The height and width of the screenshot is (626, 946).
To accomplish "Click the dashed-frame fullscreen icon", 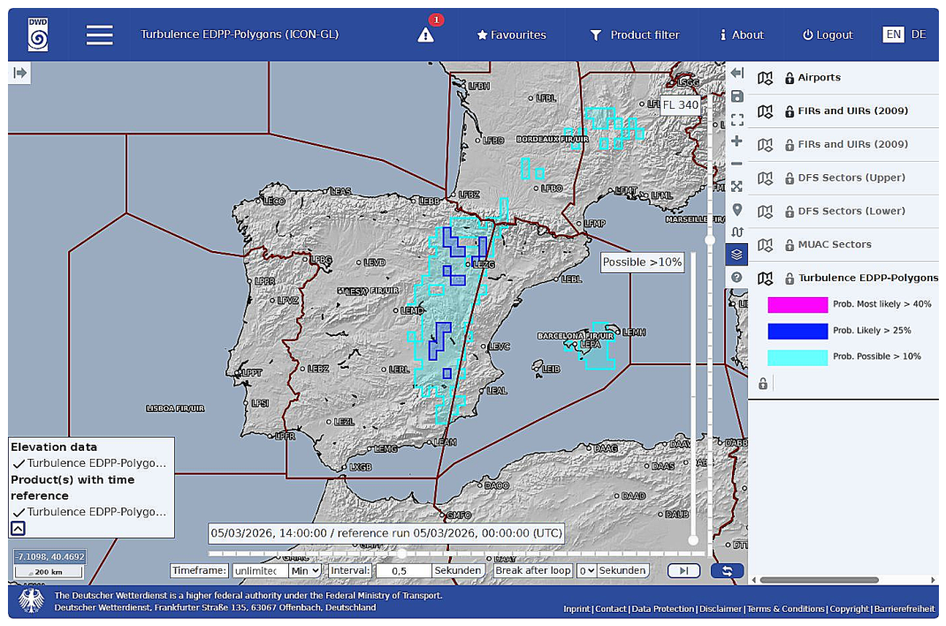I will [736, 118].
